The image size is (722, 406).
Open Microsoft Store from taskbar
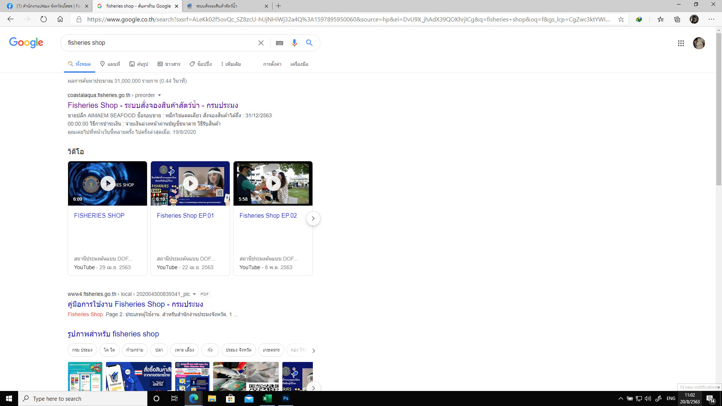click(230, 398)
